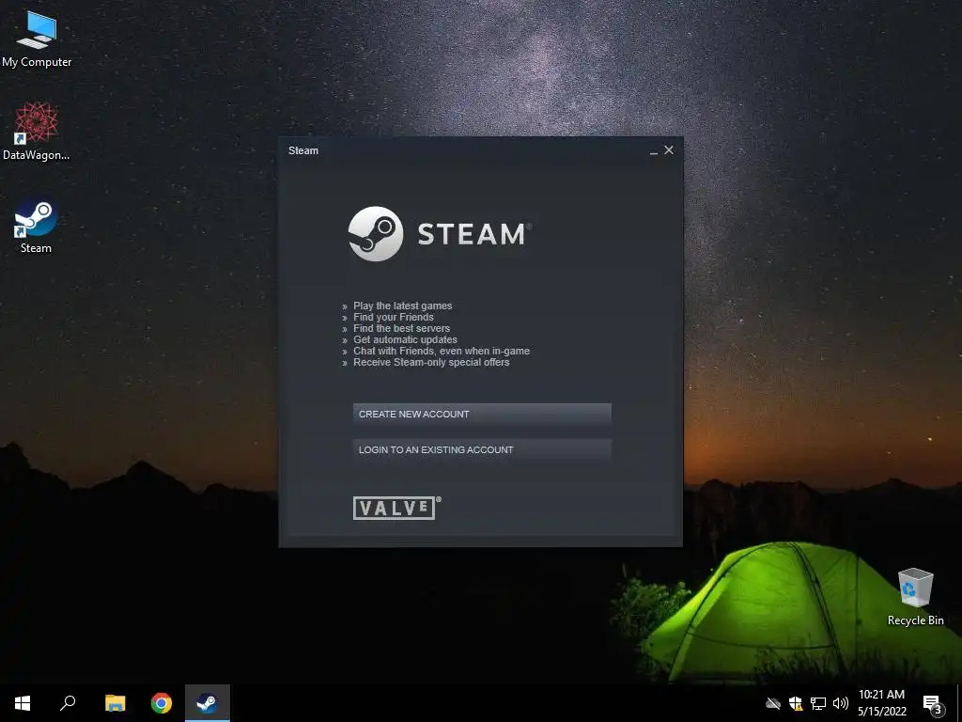Open the volume speaker icon in tray
Image resolution: width=962 pixels, height=722 pixels.
[x=841, y=703]
